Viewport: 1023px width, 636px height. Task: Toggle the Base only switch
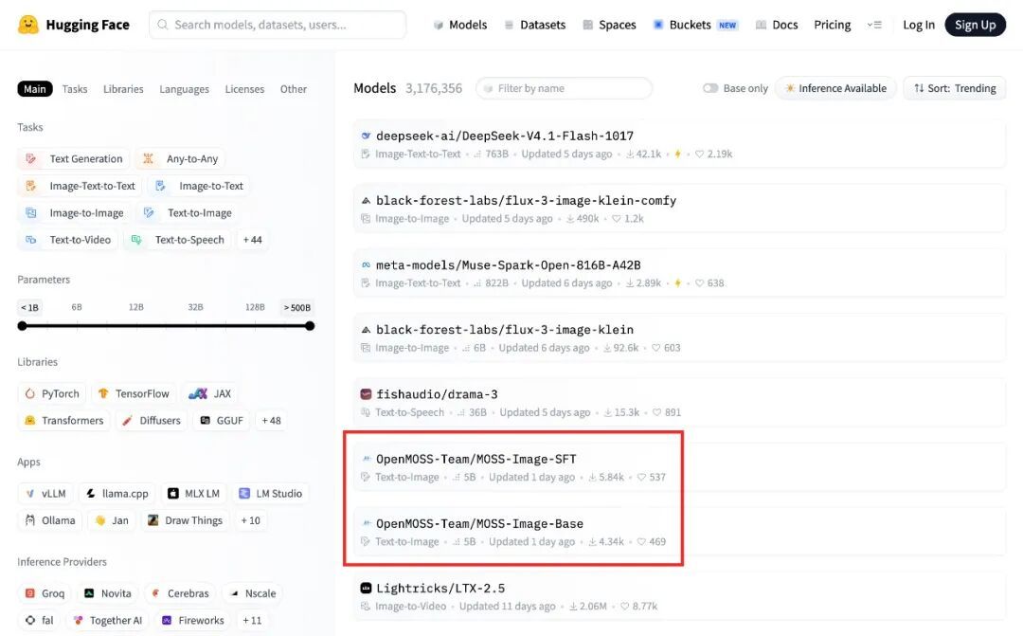710,88
